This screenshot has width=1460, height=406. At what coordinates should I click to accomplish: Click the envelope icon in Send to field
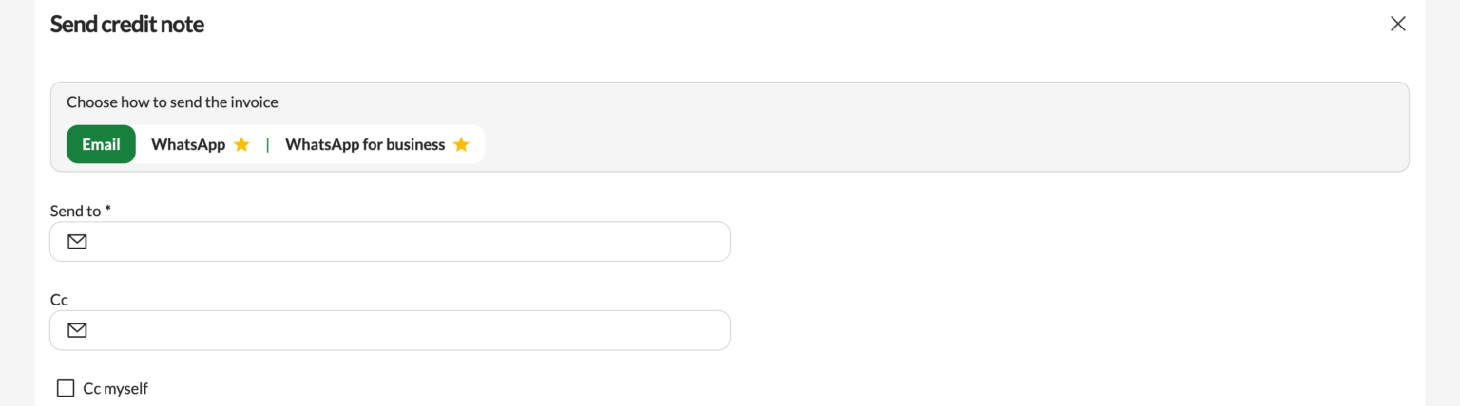click(78, 242)
